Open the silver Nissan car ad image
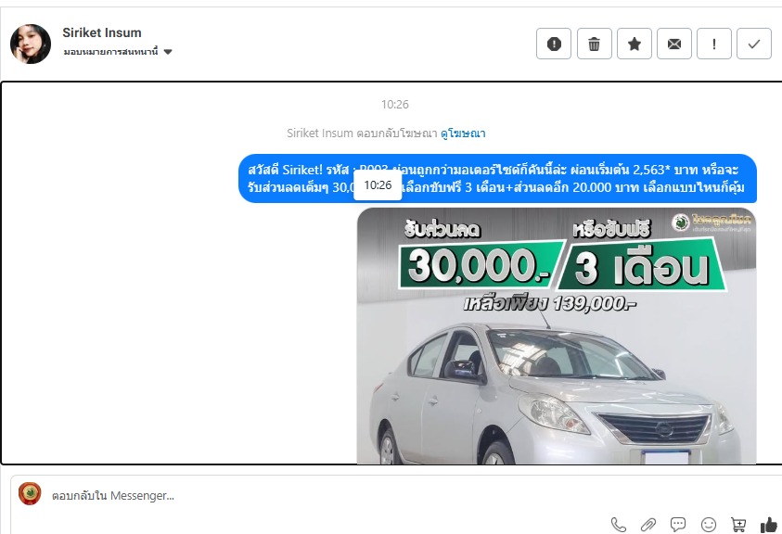Screen dimensions: 782x534 pyautogui.click(x=557, y=336)
